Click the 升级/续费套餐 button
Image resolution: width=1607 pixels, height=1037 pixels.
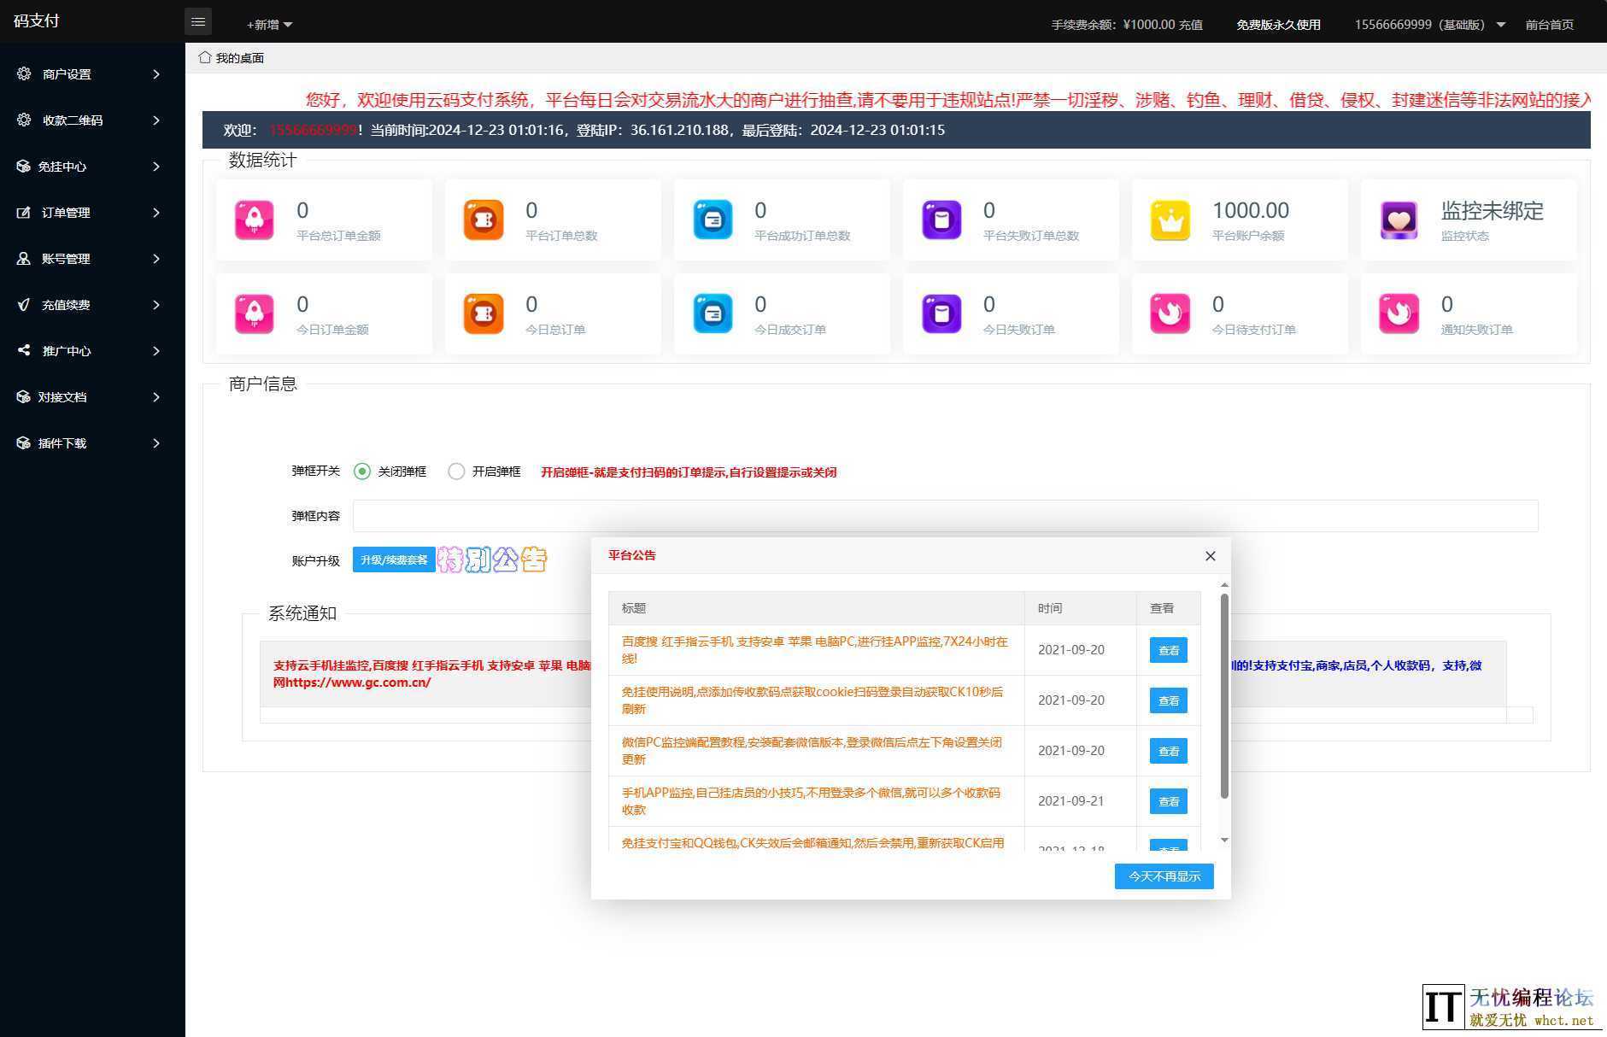pyautogui.click(x=394, y=560)
